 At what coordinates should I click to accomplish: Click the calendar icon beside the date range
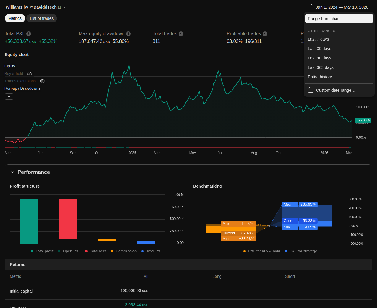click(x=310, y=7)
